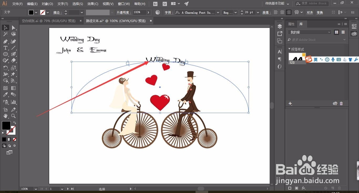359x193 pixels.
Task: Select the Gradient tool
Action: pos(14,88)
